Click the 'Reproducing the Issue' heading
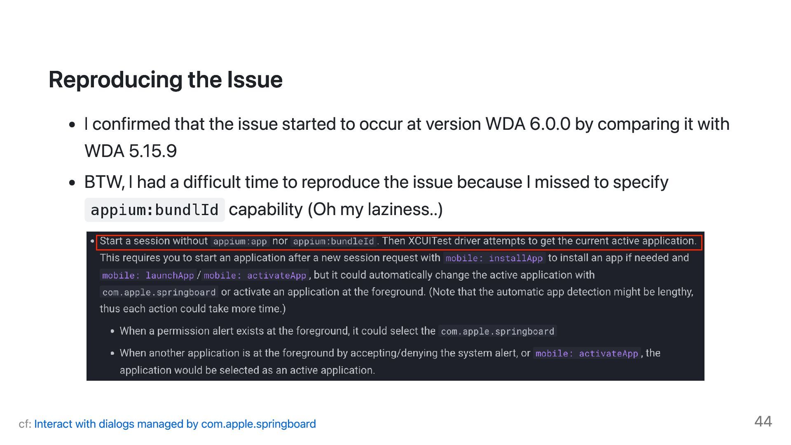 (x=165, y=80)
